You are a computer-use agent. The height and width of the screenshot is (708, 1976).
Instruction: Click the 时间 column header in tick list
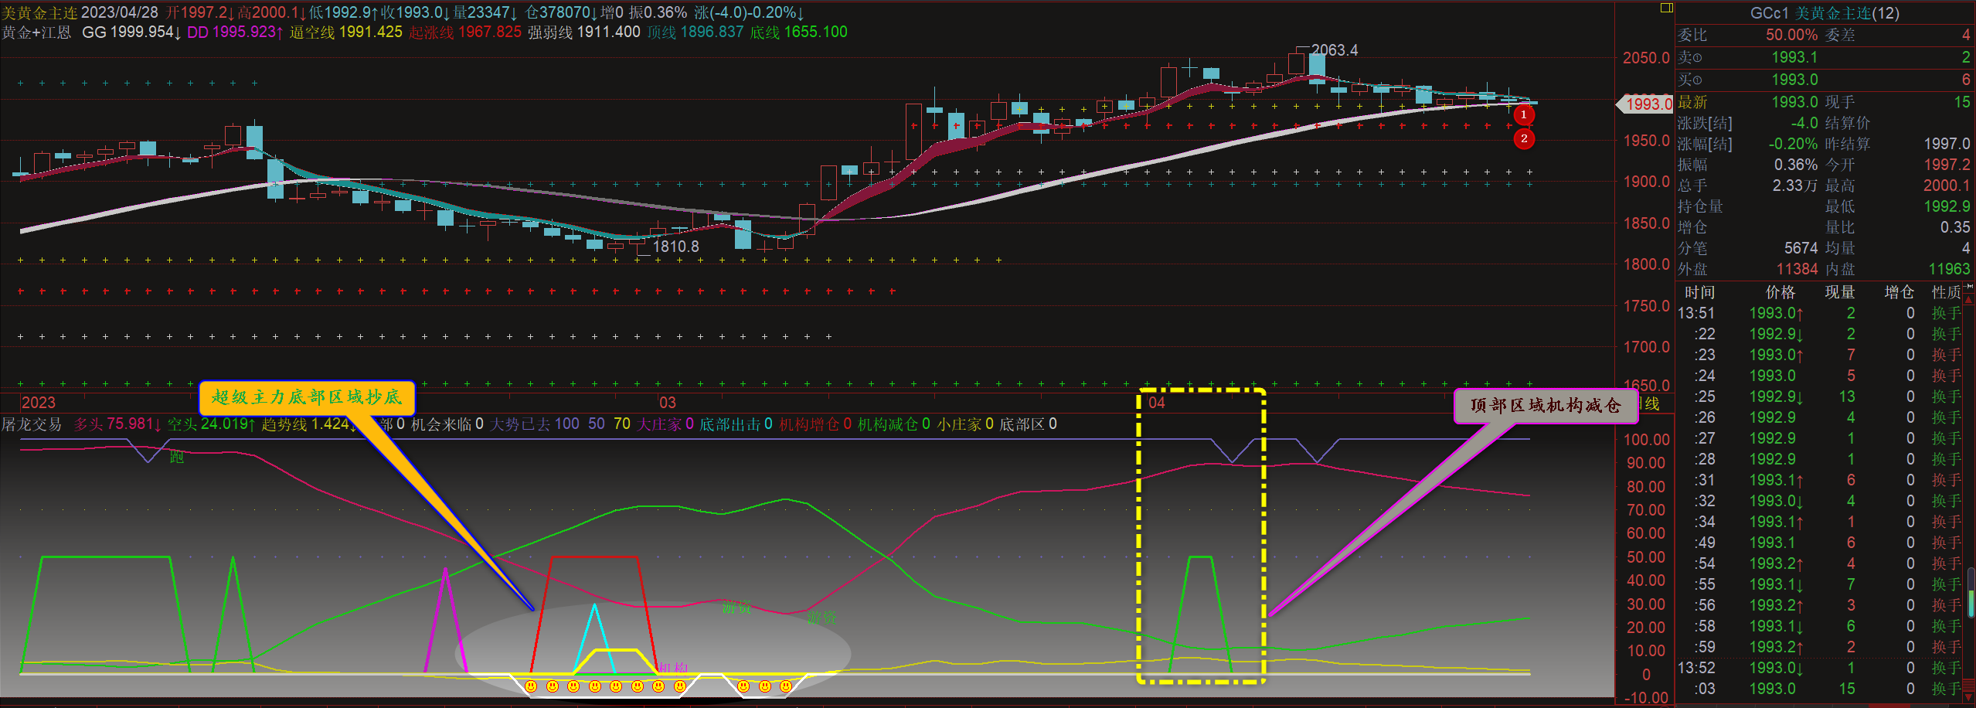[x=1699, y=292]
